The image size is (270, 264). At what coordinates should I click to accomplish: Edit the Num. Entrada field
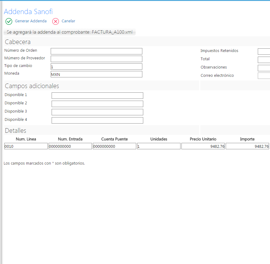70,146
